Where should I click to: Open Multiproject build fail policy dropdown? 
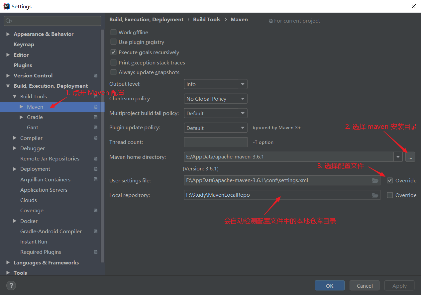tap(215, 113)
